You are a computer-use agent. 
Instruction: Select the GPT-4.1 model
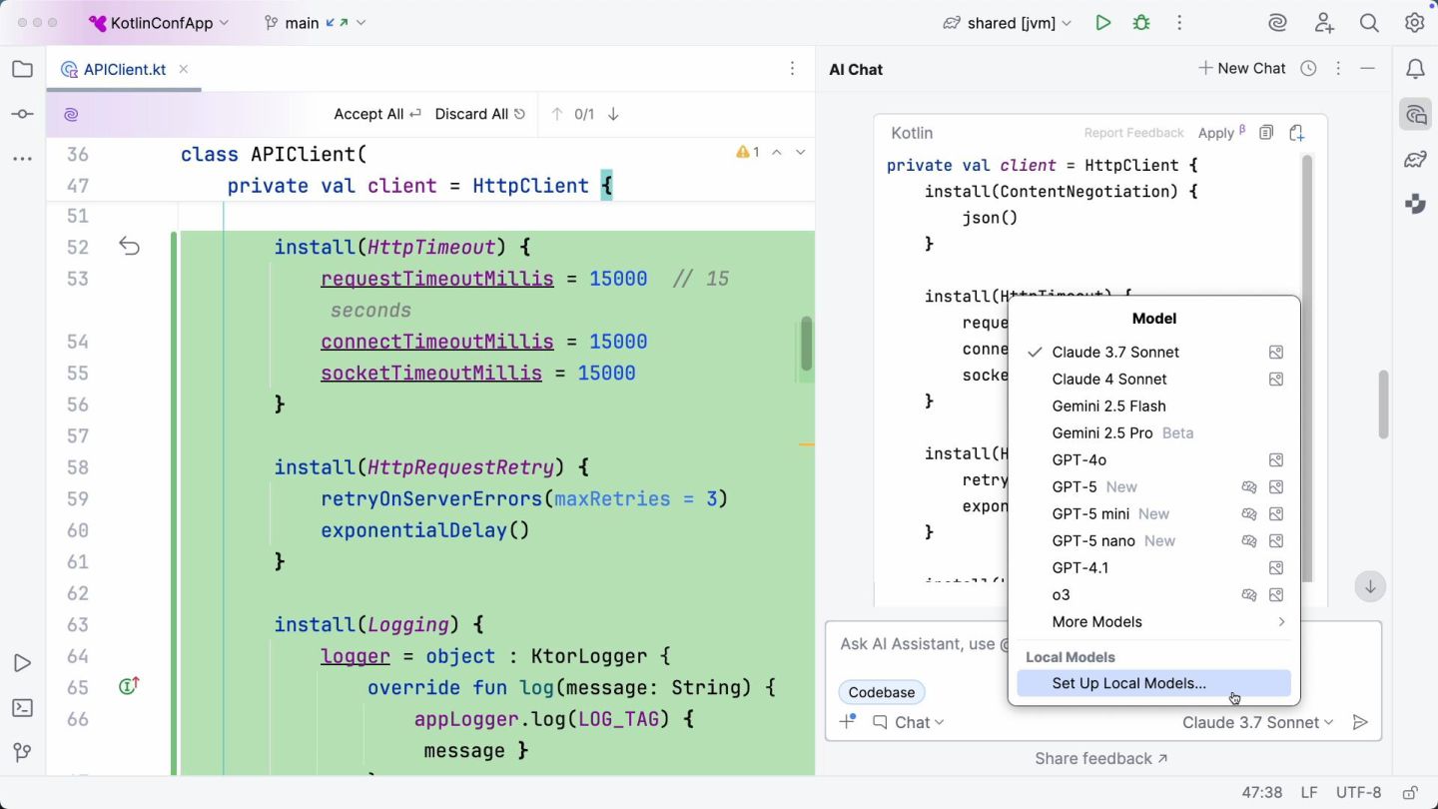1154,567
